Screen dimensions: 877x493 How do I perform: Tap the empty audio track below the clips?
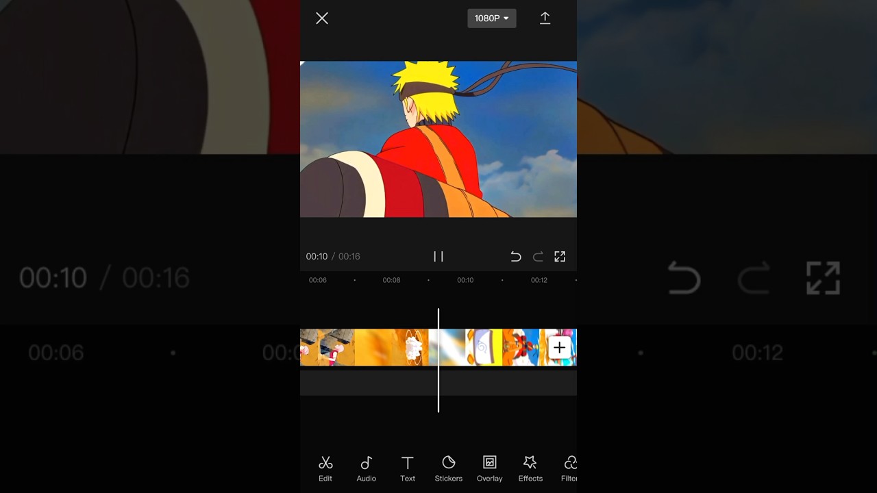click(438, 383)
